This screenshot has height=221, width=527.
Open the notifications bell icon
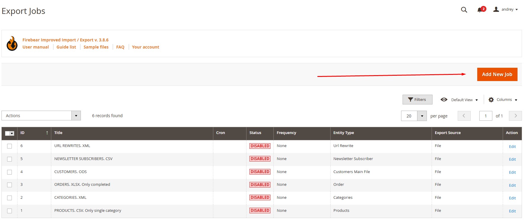pos(480,10)
